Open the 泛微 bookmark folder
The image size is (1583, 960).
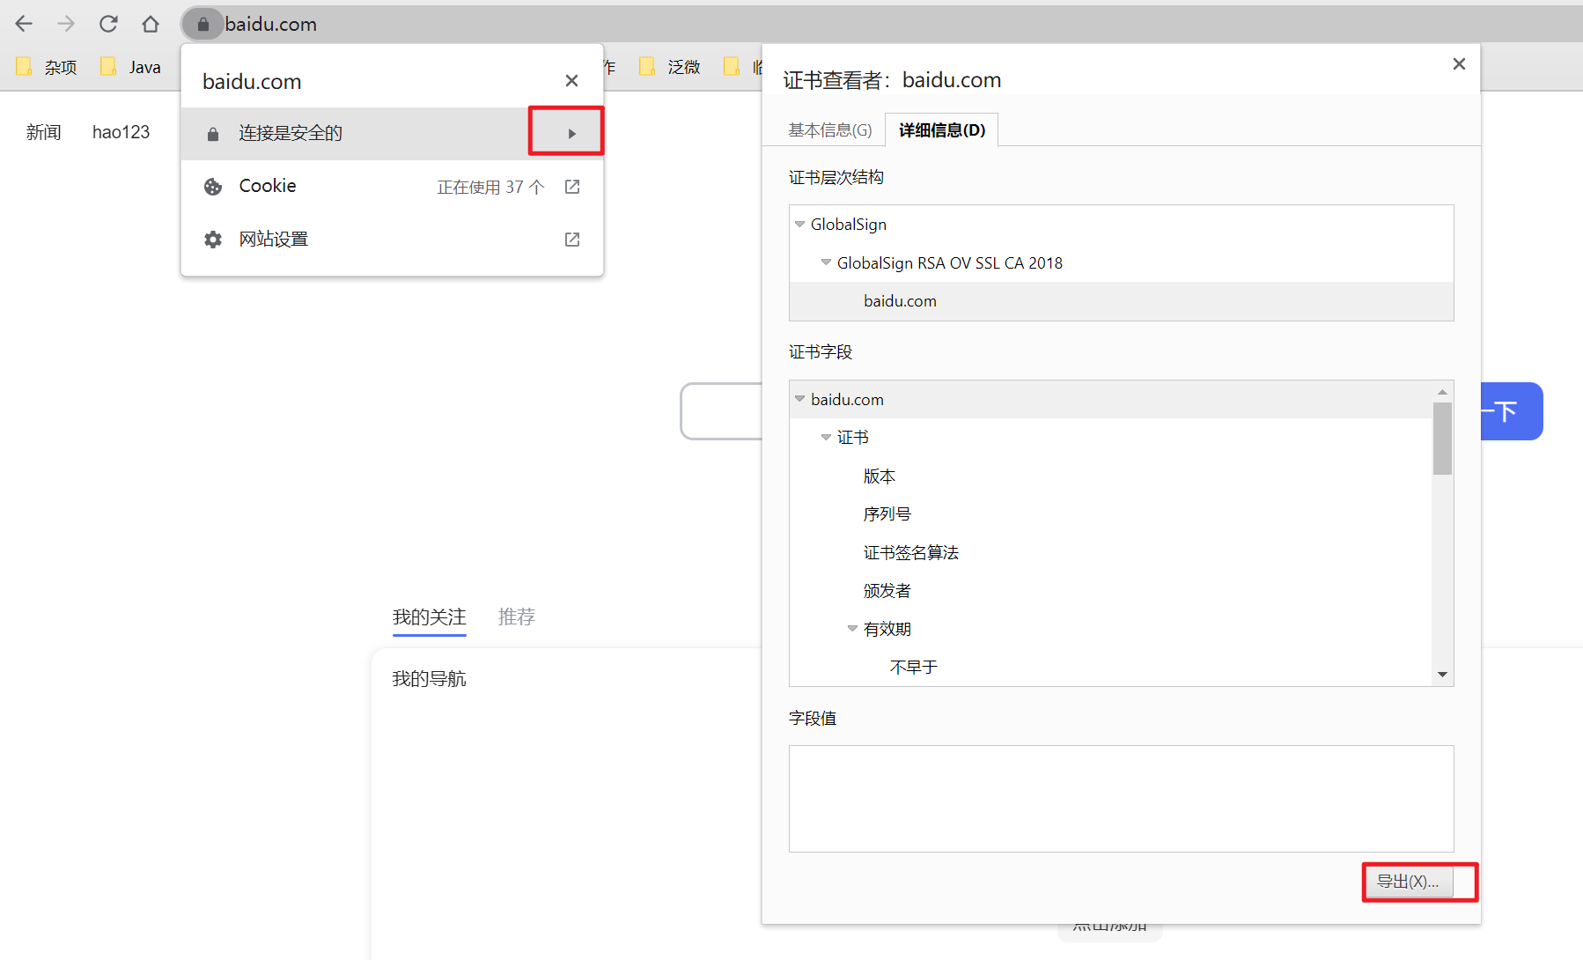click(x=670, y=67)
